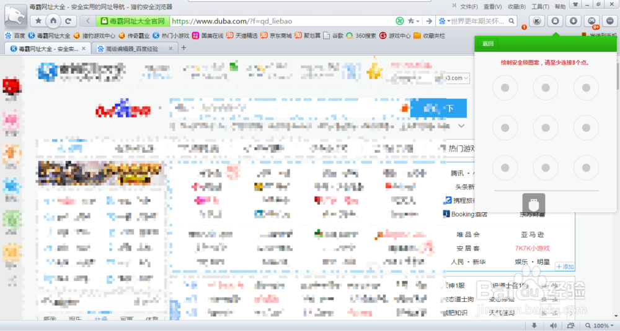Viewport: 620px width, 331px height.
Task: Open the K account toolbar button
Action: coord(537,21)
